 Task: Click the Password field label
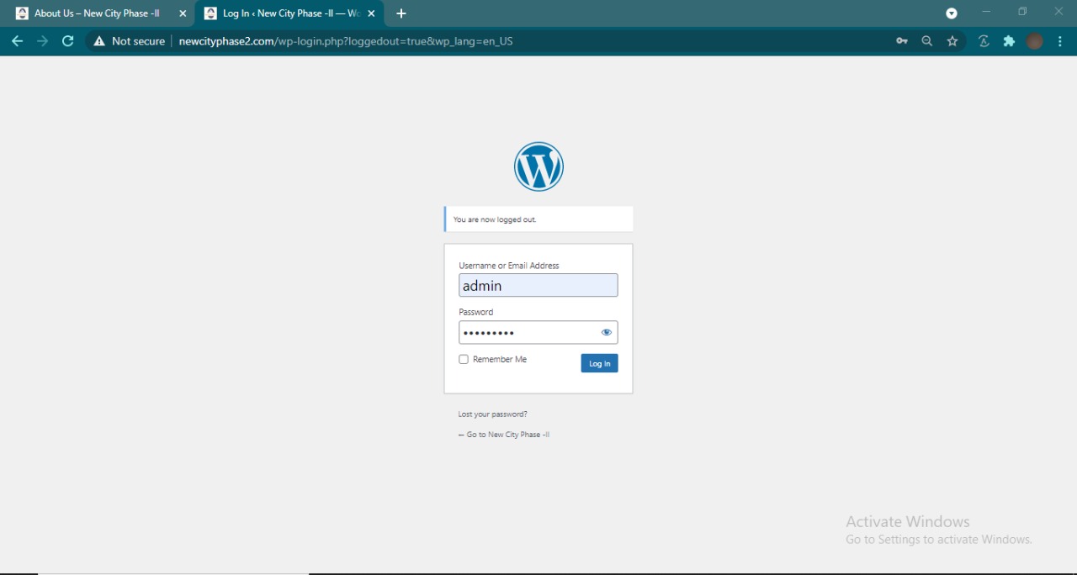(x=476, y=312)
